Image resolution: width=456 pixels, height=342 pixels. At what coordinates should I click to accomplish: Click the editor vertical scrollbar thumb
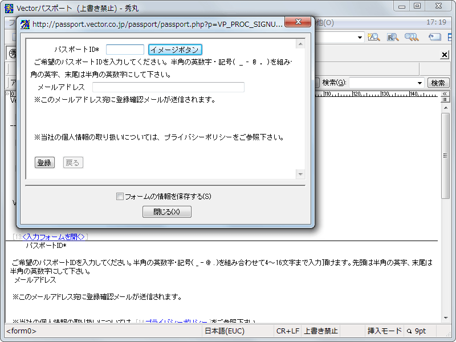click(x=445, y=156)
